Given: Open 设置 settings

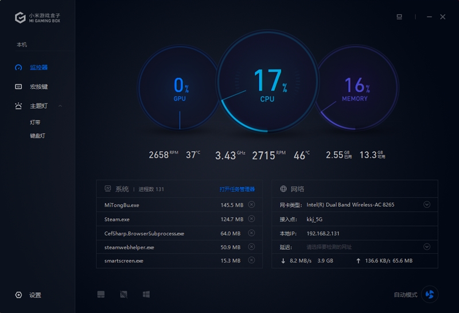Looking at the screenshot, I should tap(35, 295).
